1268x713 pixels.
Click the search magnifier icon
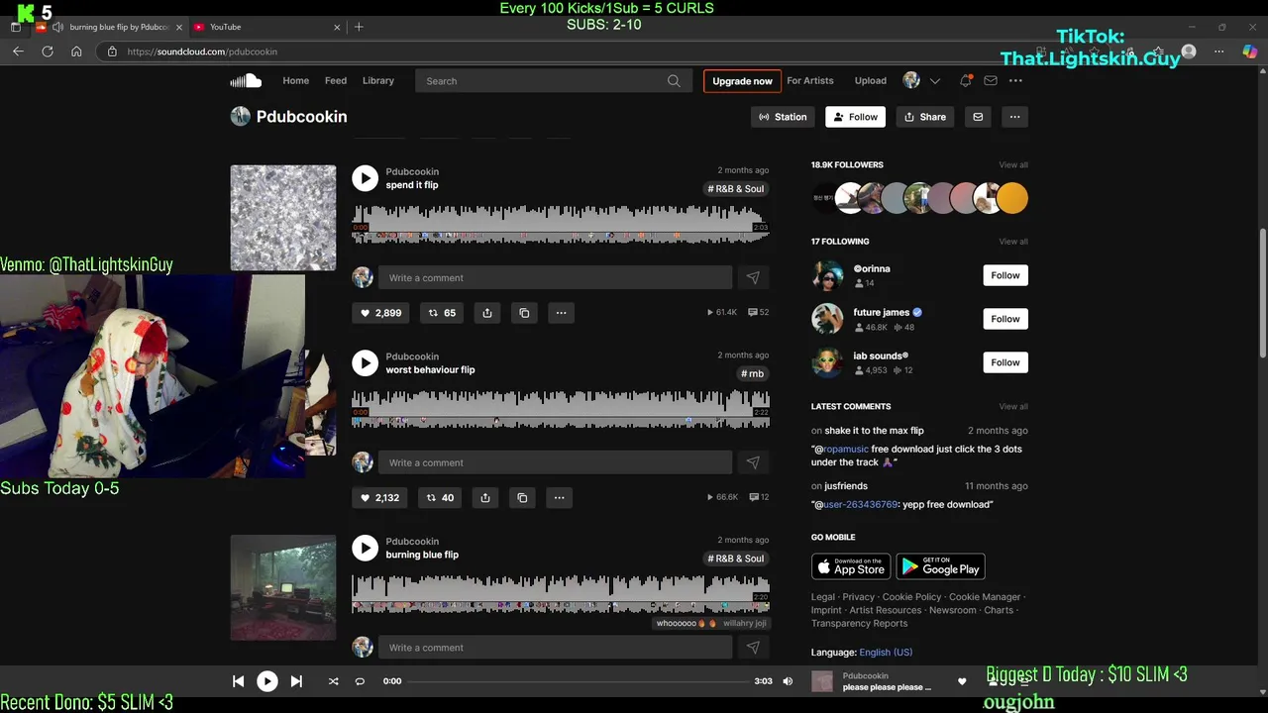coord(674,81)
